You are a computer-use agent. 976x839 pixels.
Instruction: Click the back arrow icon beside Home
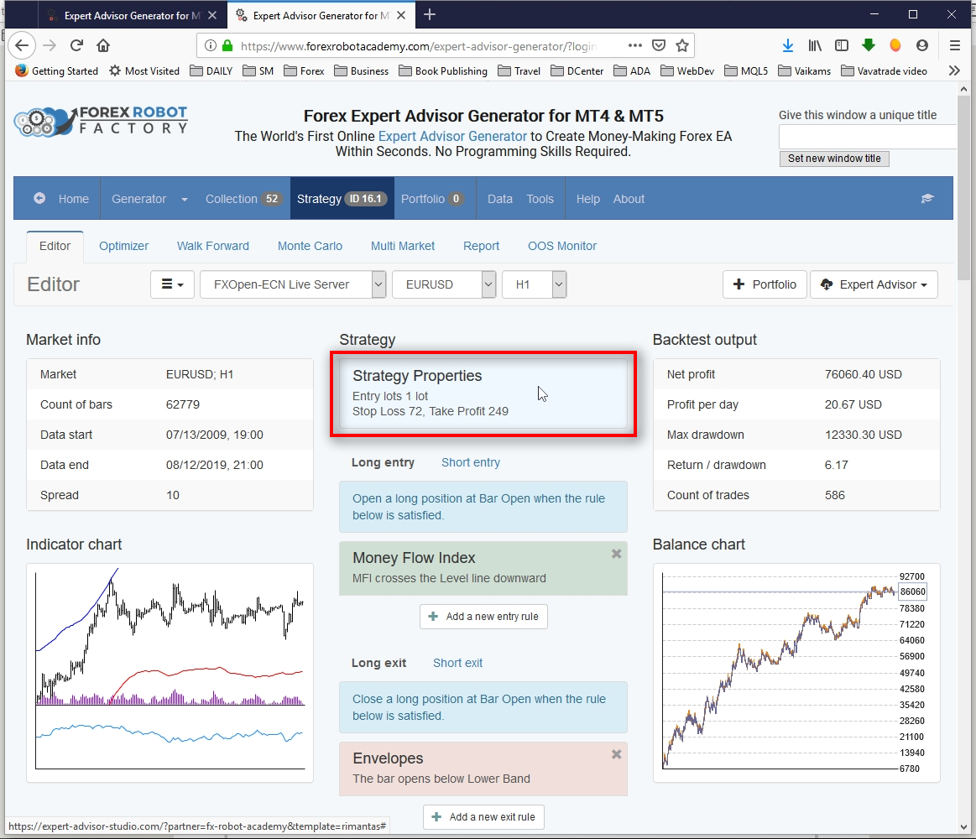pyautogui.click(x=39, y=199)
